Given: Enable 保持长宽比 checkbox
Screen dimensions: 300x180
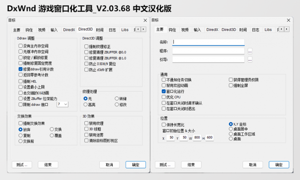Looking at the screenshot, I should (x=164, y=125).
